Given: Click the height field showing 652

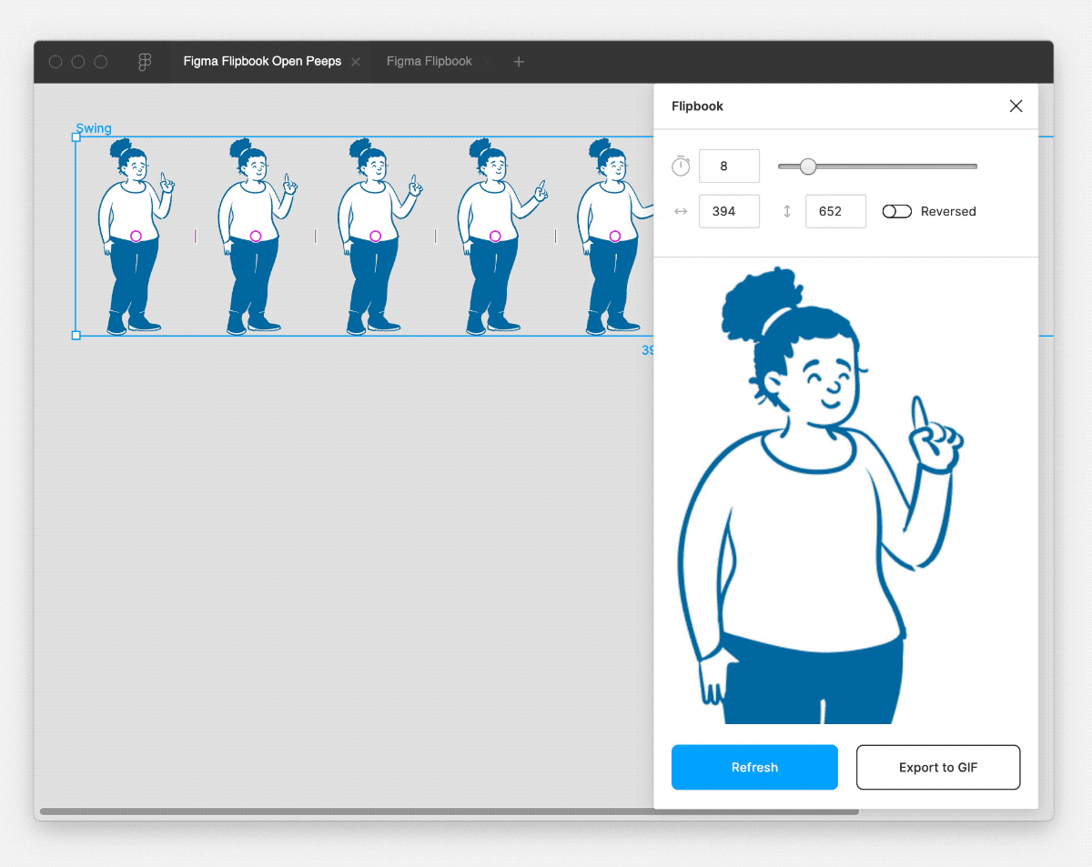Looking at the screenshot, I should pos(835,211).
